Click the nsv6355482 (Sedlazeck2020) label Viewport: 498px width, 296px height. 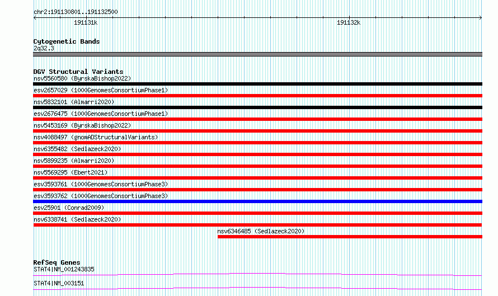coord(77,149)
